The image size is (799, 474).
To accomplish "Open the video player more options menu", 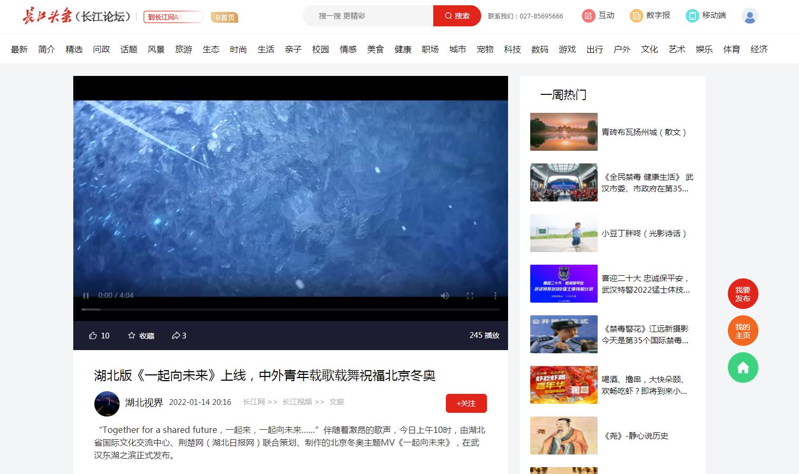I will click(x=495, y=296).
